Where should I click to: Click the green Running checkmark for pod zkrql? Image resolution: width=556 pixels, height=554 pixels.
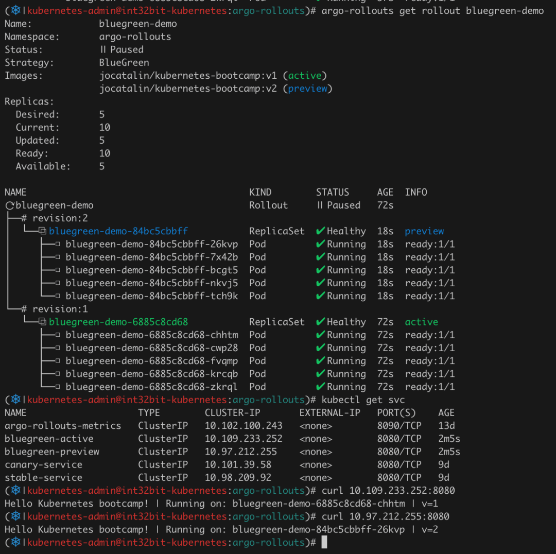(320, 387)
